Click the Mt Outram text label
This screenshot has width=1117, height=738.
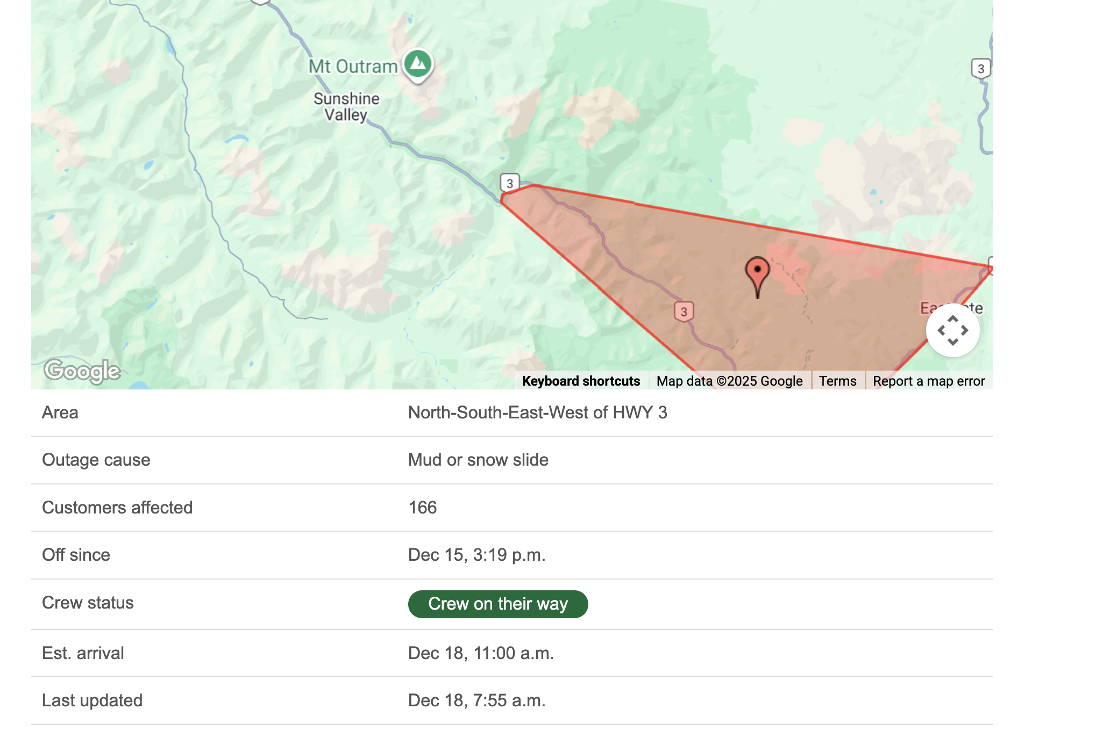[x=353, y=67]
